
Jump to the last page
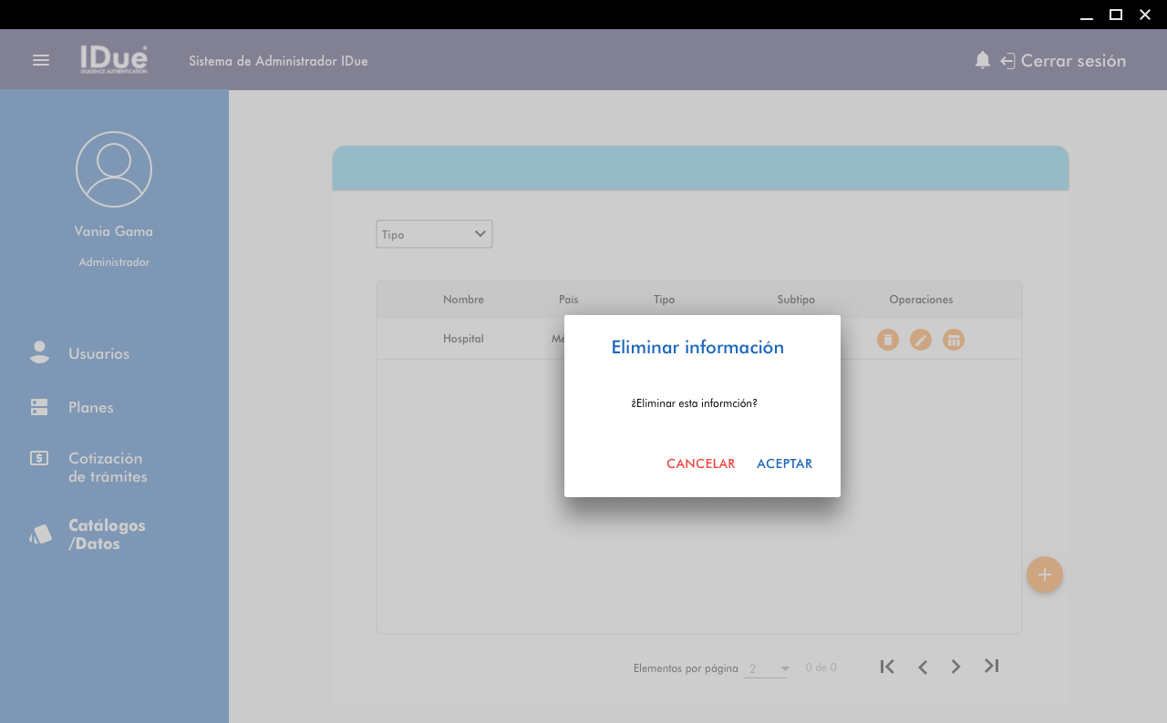(x=992, y=667)
